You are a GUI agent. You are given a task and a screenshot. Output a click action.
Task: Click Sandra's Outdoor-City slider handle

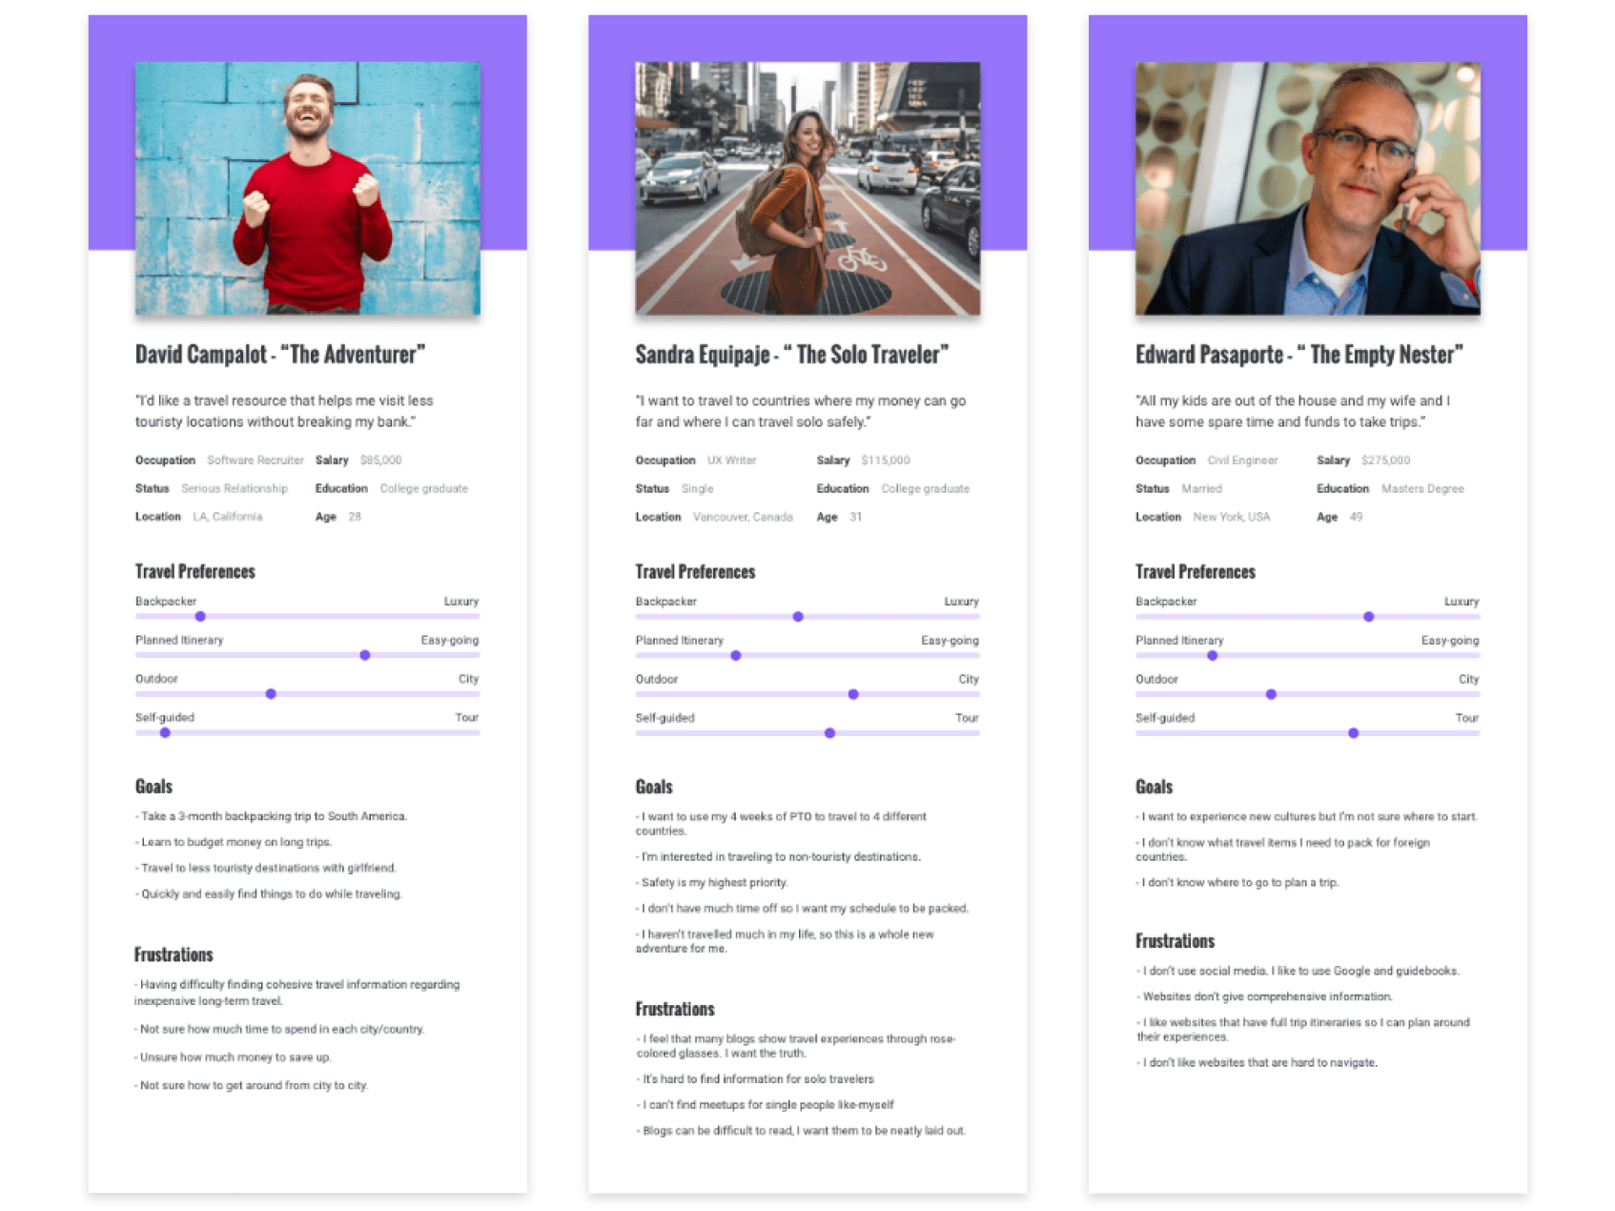[x=853, y=694]
